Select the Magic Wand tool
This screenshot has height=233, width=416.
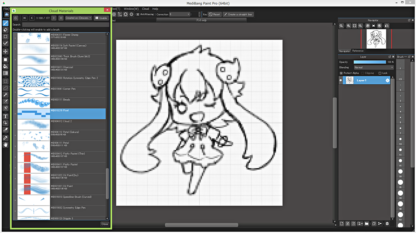(5, 95)
